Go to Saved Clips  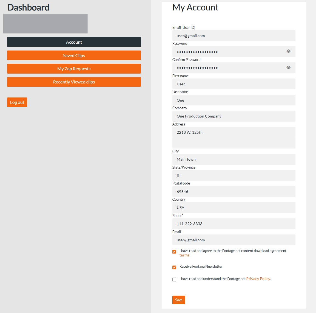(74, 55)
